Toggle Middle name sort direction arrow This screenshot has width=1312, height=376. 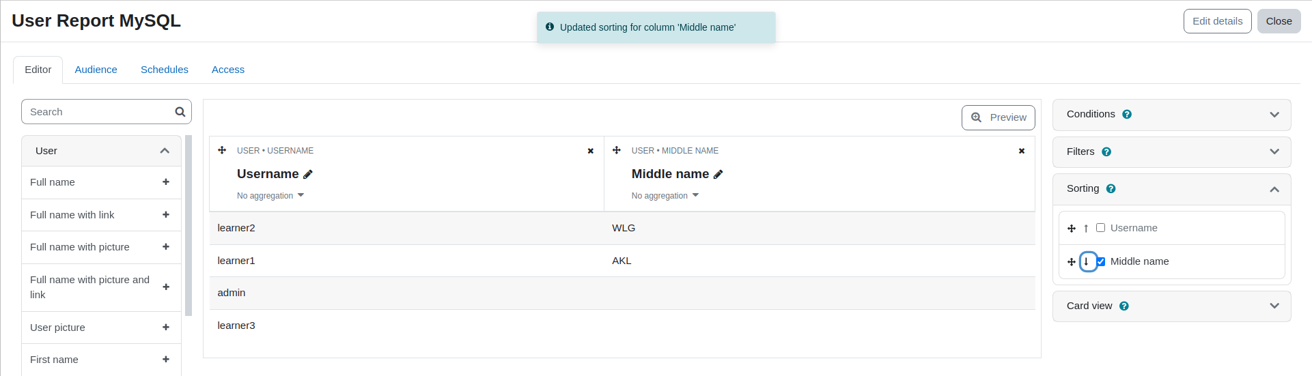pyautogui.click(x=1086, y=261)
